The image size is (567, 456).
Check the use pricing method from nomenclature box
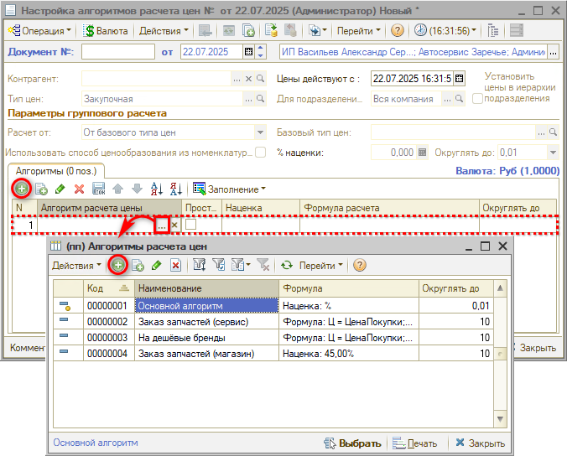[260, 153]
